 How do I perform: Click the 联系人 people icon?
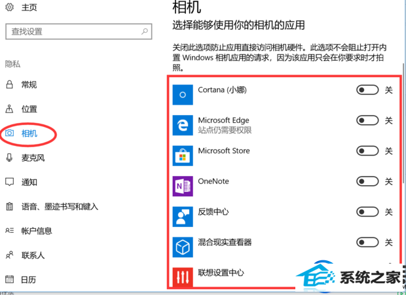(10, 255)
